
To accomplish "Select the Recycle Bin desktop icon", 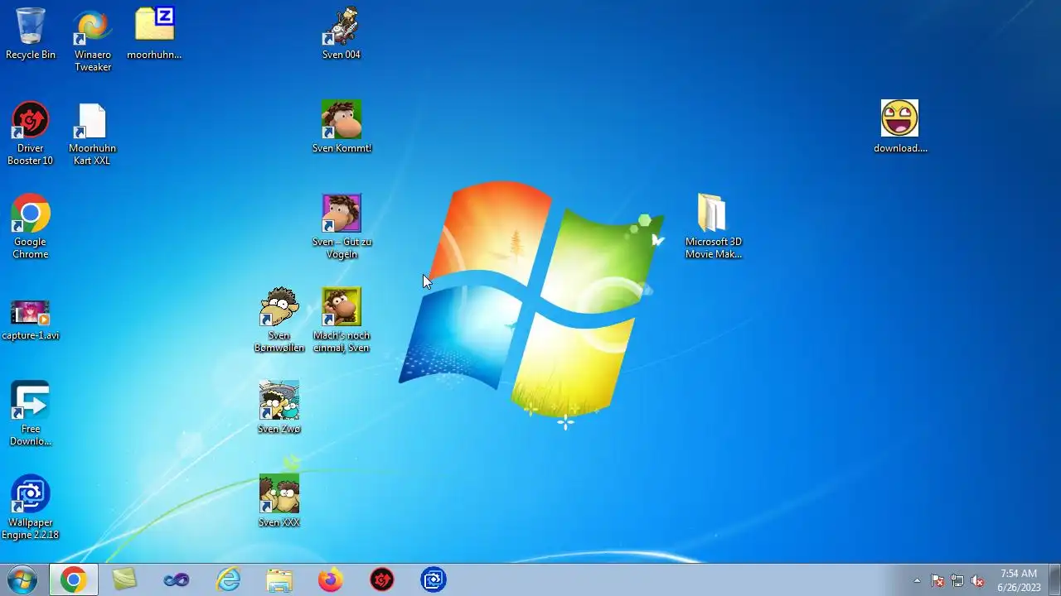I will [x=31, y=34].
